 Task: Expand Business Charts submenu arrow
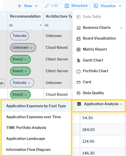coord(121,28)
